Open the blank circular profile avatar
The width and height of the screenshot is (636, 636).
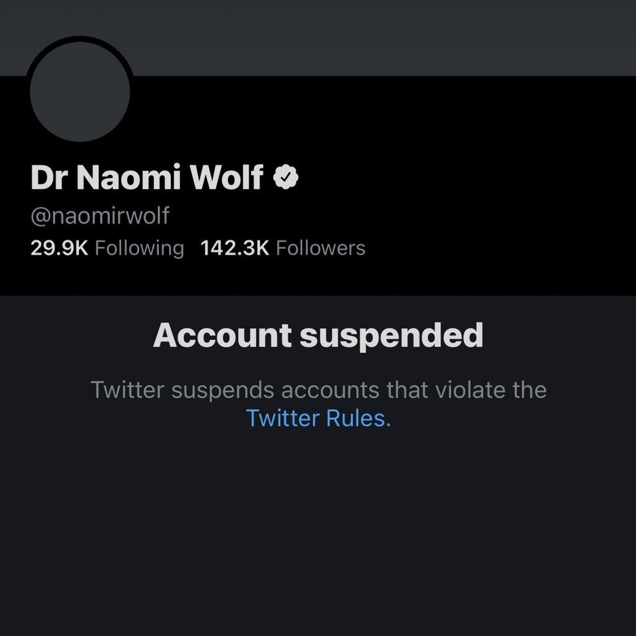(80, 91)
